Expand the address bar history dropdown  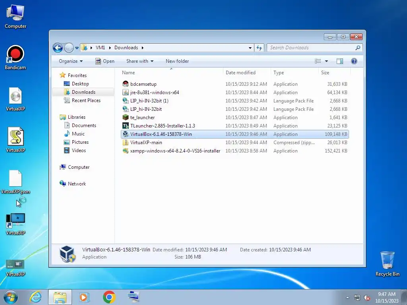pos(250,48)
